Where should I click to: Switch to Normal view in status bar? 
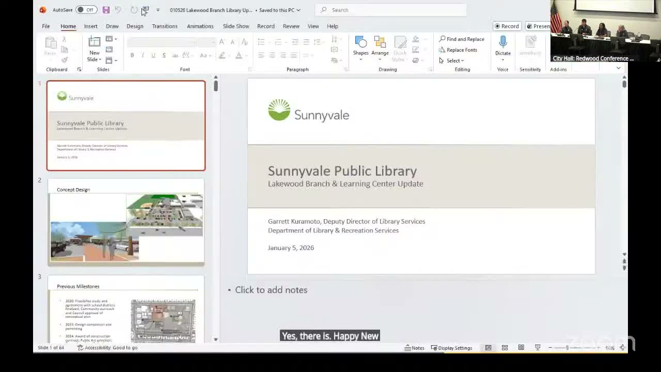(488, 348)
